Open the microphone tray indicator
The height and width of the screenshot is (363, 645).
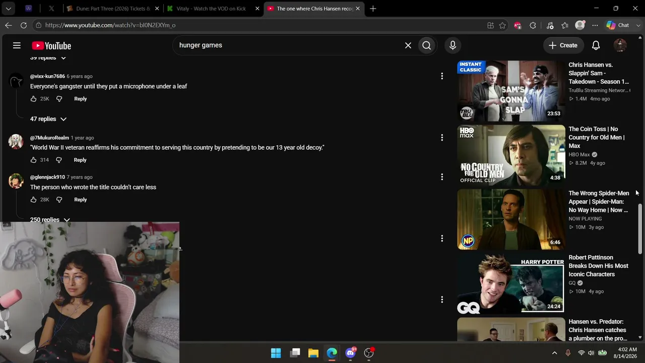568,353
